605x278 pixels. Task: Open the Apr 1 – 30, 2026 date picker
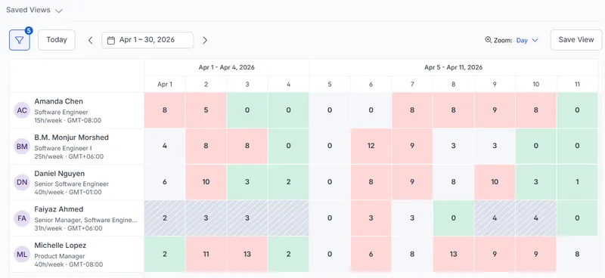click(147, 40)
